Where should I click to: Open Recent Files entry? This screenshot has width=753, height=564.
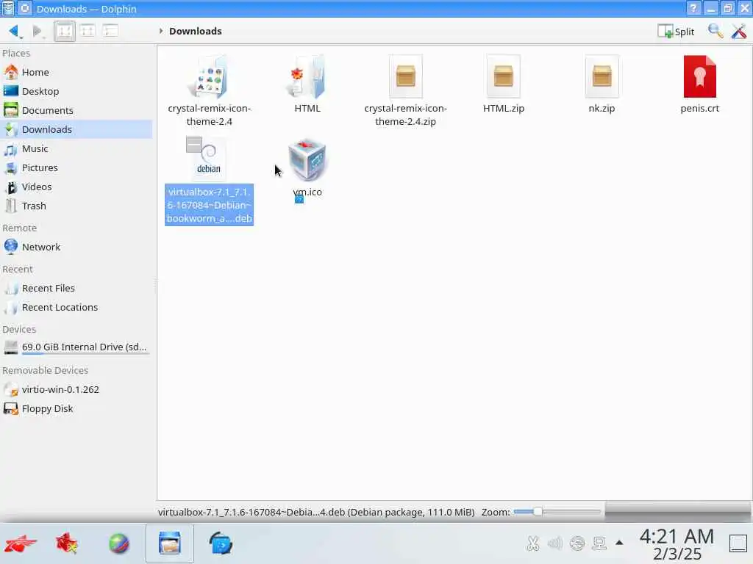(76, 288)
